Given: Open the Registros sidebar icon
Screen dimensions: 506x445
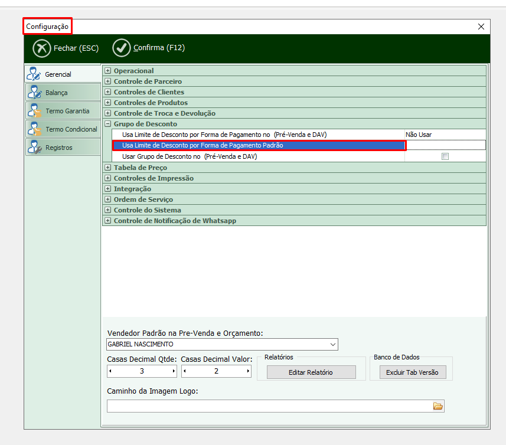Looking at the screenshot, I should (x=35, y=148).
